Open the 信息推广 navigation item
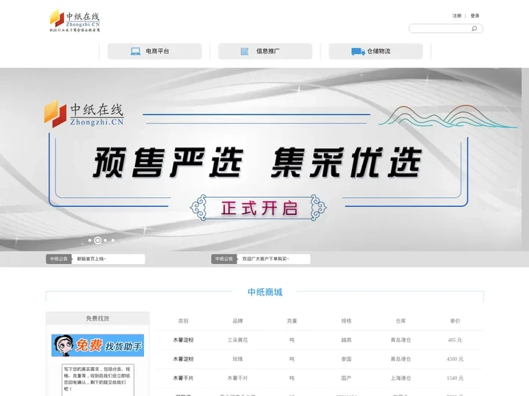The width and height of the screenshot is (529, 396). click(265, 51)
